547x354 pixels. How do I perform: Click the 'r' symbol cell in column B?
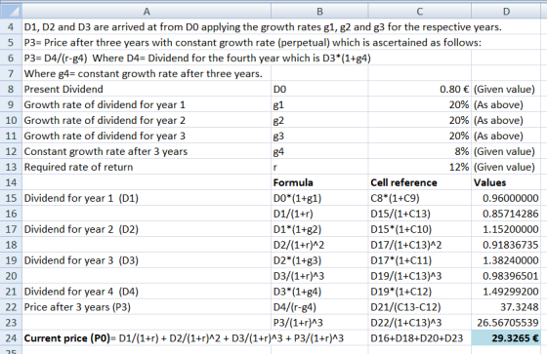point(319,167)
